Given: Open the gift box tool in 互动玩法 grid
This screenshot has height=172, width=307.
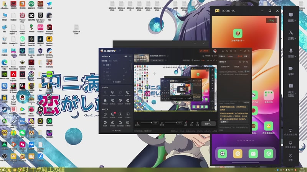Looking at the screenshot, I should pyautogui.click(x=128, y=92).
